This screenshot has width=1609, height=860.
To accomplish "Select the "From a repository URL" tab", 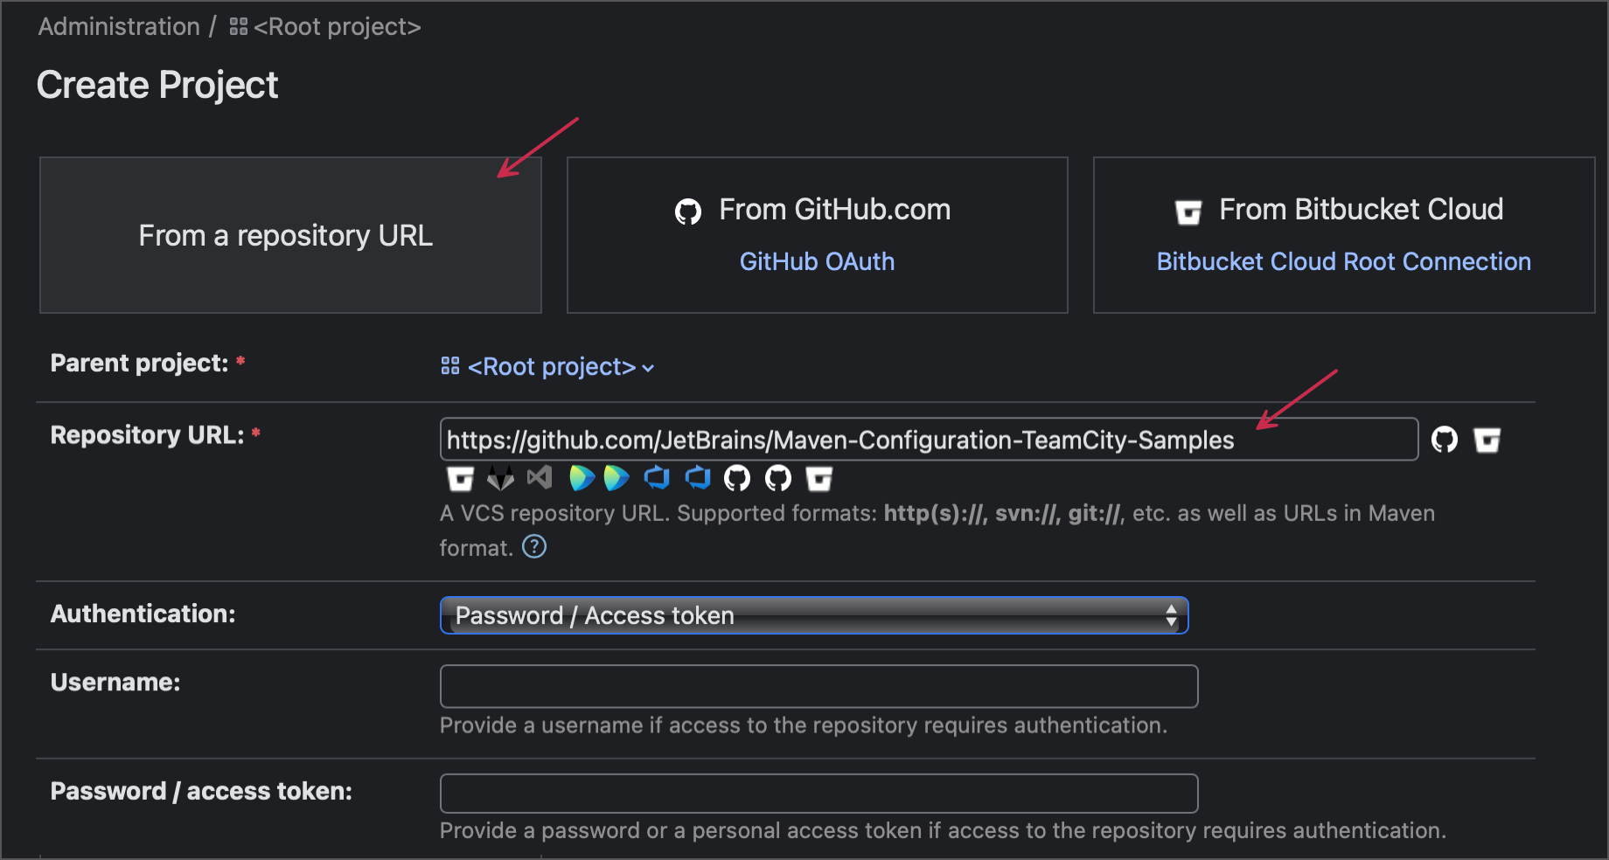I will [290, 235].
